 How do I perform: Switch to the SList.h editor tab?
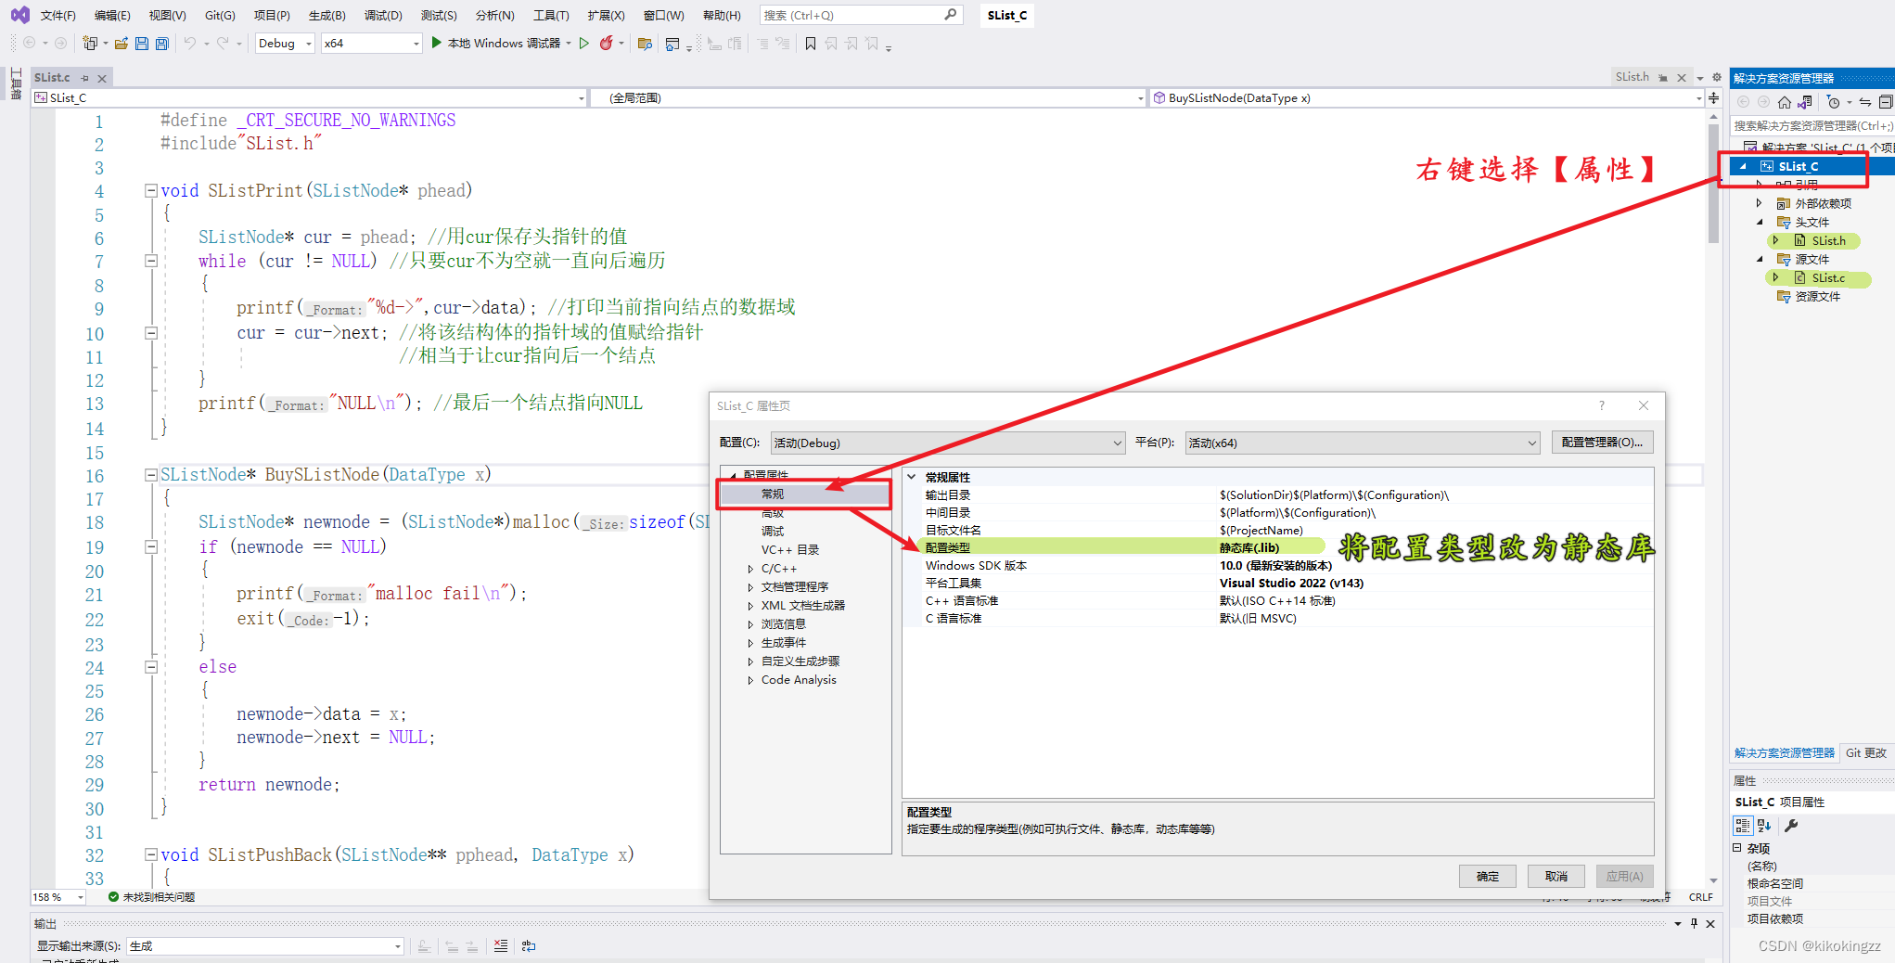pos(1632,77)
